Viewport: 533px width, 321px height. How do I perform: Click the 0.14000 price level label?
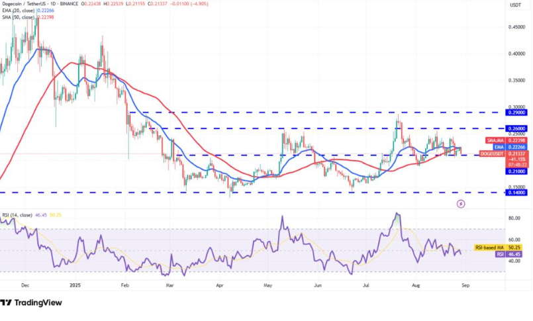pyautogui.click(x=516, y=193)
